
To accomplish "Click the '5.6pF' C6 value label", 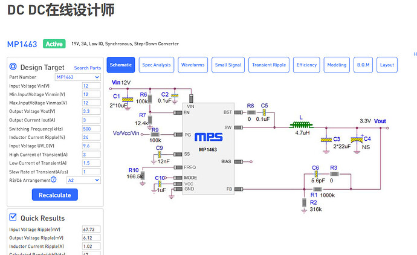I will click(318, 181).
